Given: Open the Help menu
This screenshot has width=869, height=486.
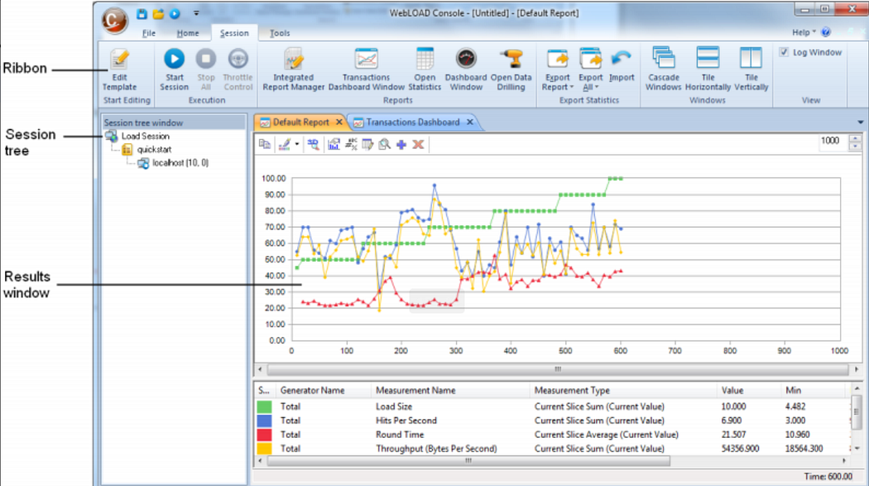Looking at the screenshot, I should coord(804,32).
